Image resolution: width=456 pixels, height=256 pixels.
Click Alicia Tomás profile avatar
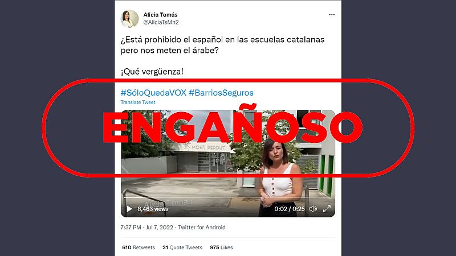point(130,19)
